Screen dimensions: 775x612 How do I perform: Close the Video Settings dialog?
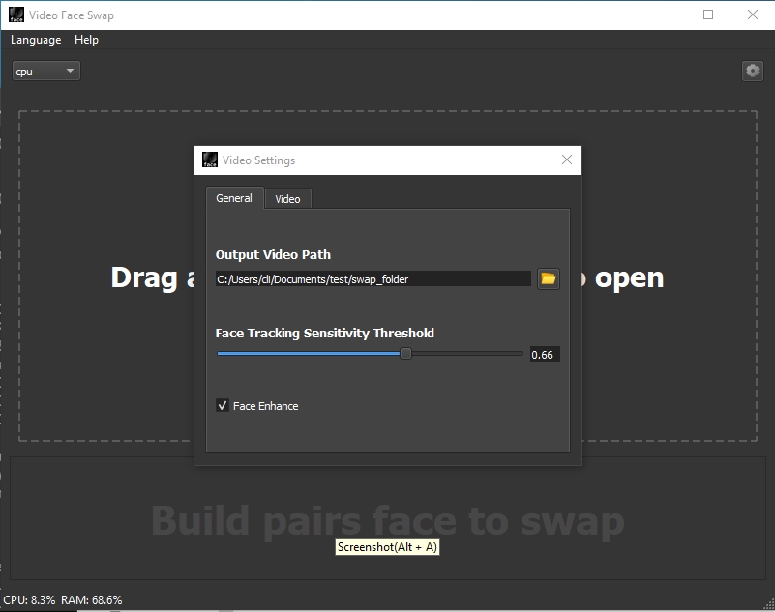567,160
